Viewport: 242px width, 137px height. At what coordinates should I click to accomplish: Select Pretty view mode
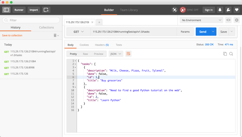[x=73, y=54]
